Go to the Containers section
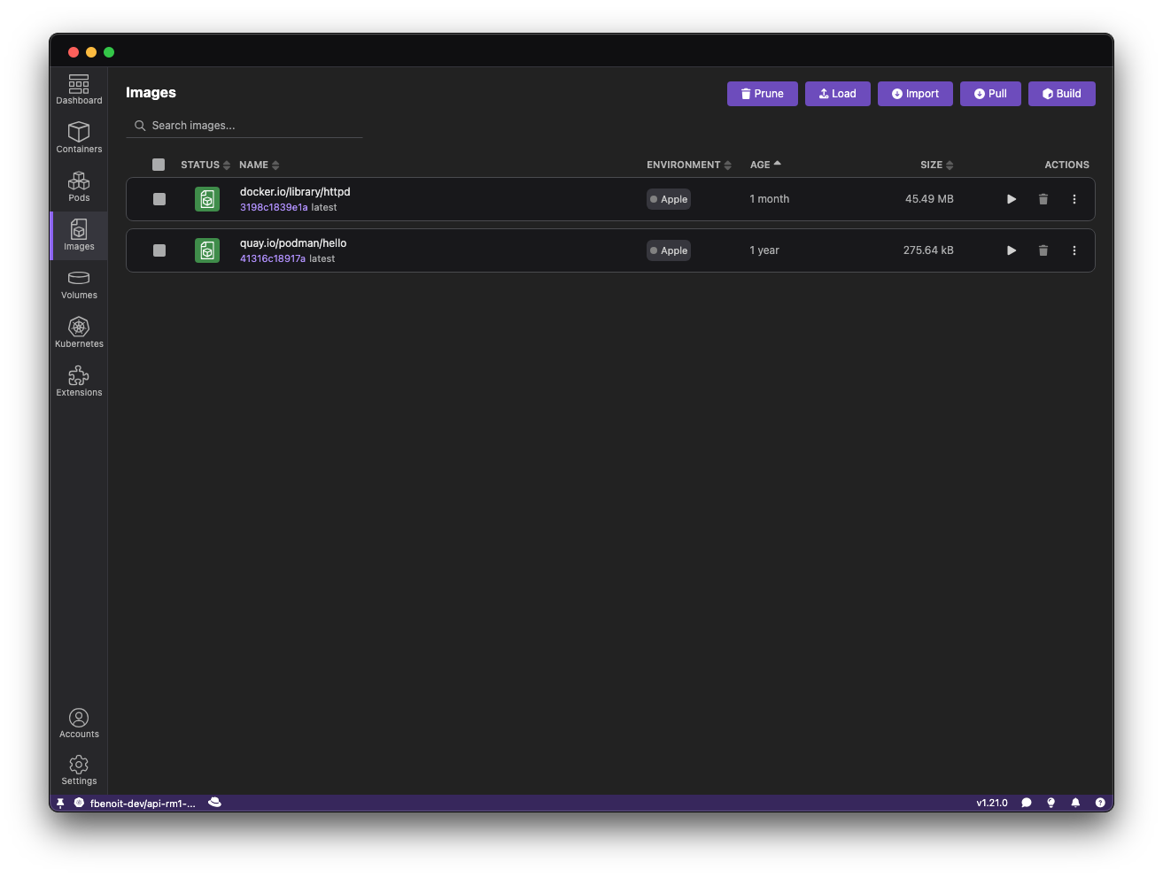1163x877 pixels. pyautogui.click(x=79, y=137)
